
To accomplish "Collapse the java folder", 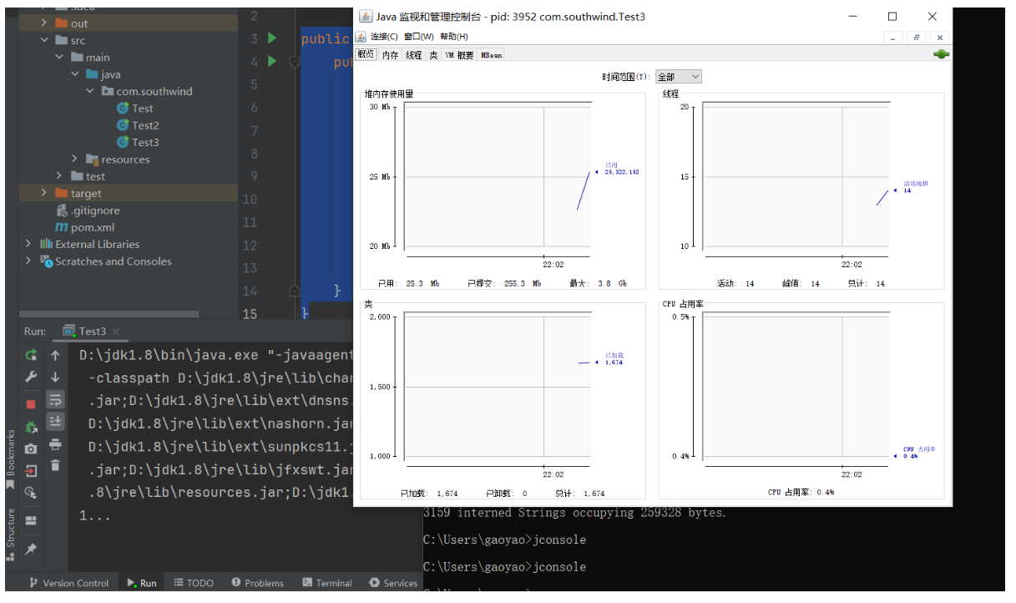I will click(x=74, y=74).
